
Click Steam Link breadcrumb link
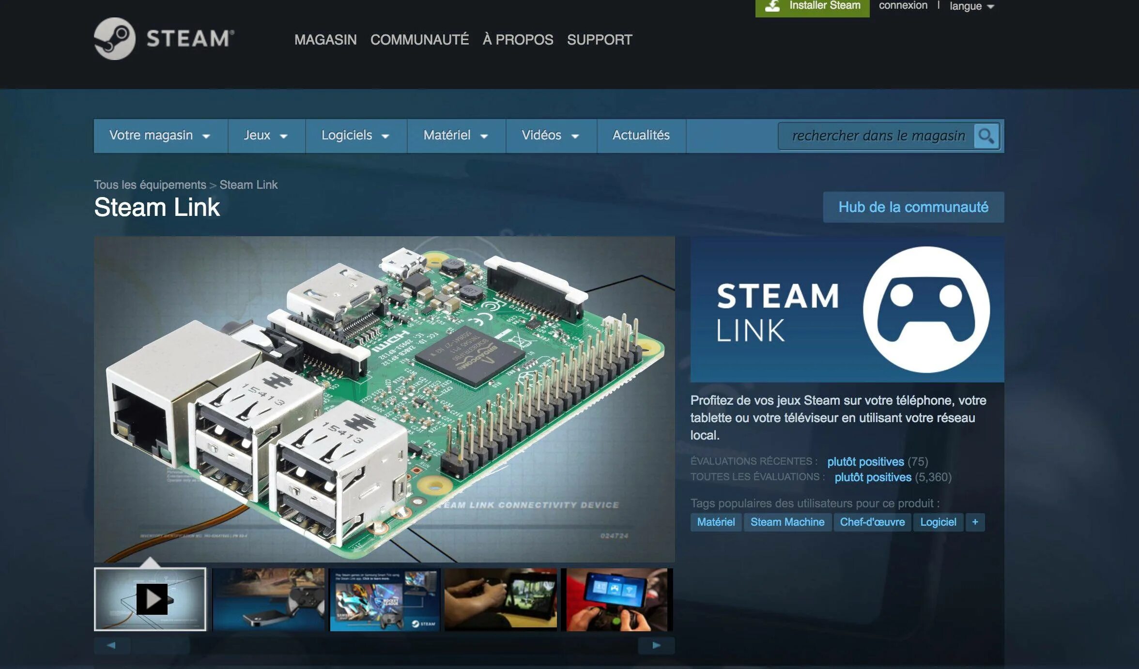pyautogui.click(x=248, y=185)
